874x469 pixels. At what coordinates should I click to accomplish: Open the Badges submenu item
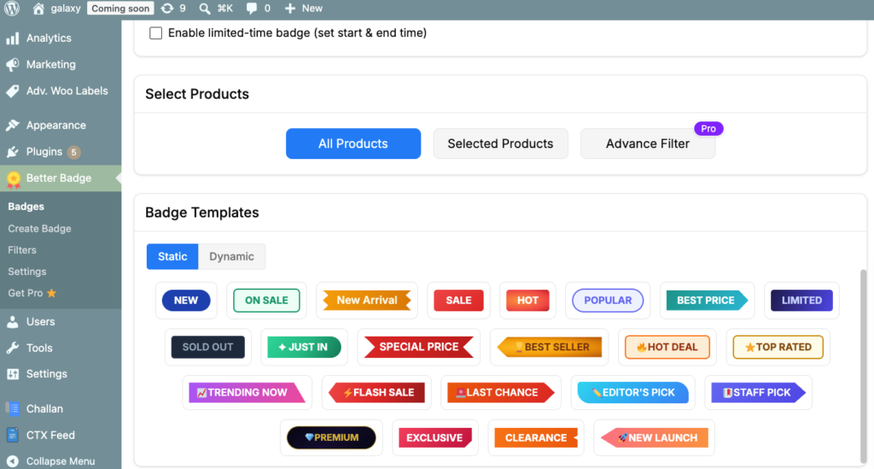26,207
